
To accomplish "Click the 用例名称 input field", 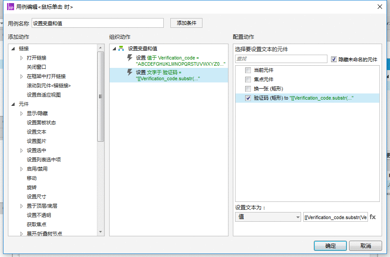I will coord(98,23).
